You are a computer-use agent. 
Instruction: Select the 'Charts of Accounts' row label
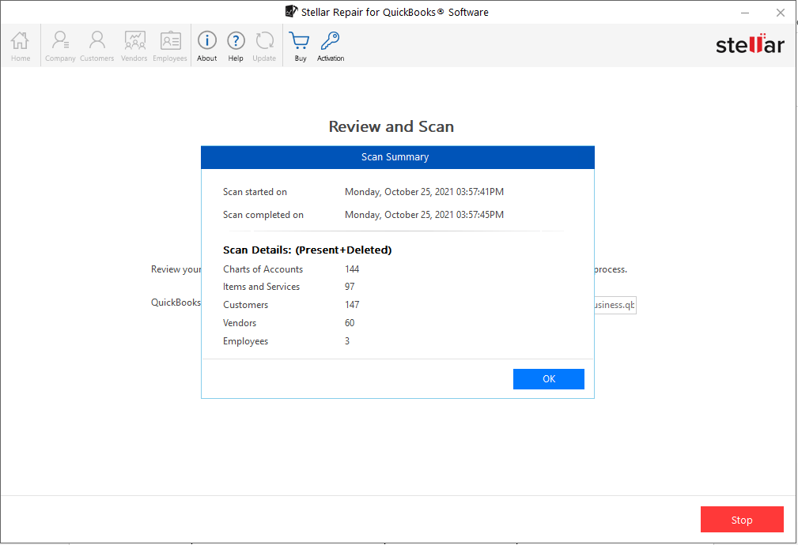pyautogui.click(x=263, y=269)
